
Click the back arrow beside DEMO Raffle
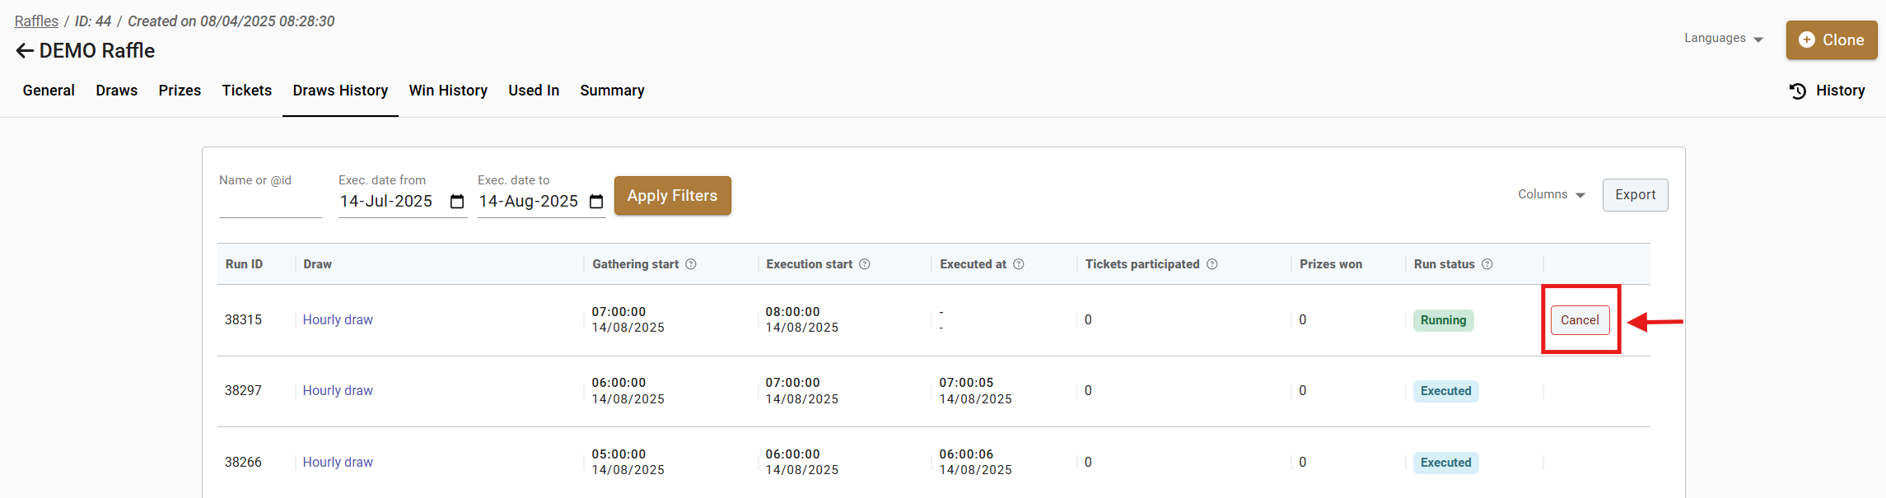click(x=25, y=51)
